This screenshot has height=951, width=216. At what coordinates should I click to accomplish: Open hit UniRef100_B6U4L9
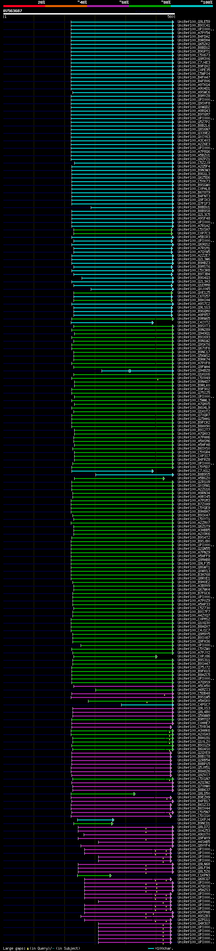(x=194, y=408)
